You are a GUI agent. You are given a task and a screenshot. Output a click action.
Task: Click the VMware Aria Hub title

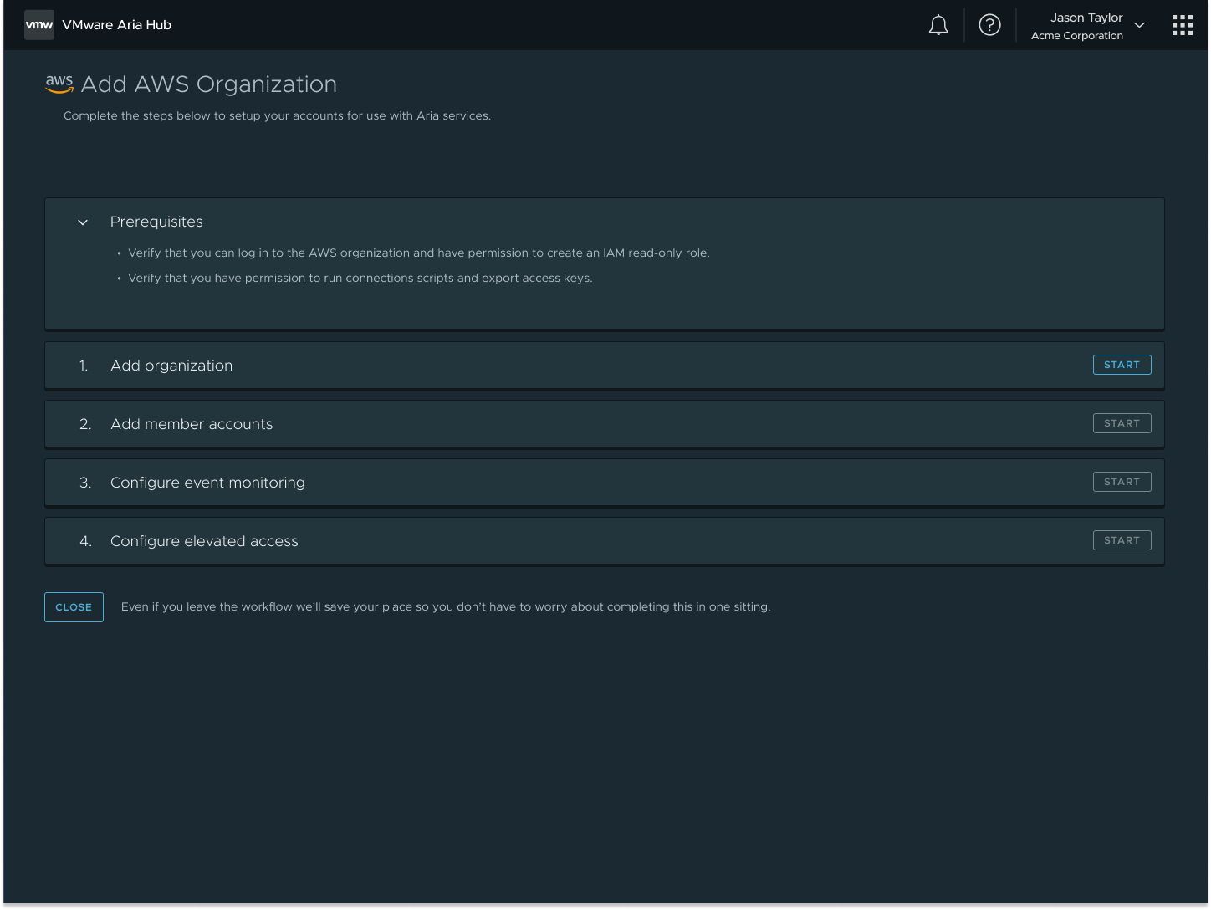[116, 25]
